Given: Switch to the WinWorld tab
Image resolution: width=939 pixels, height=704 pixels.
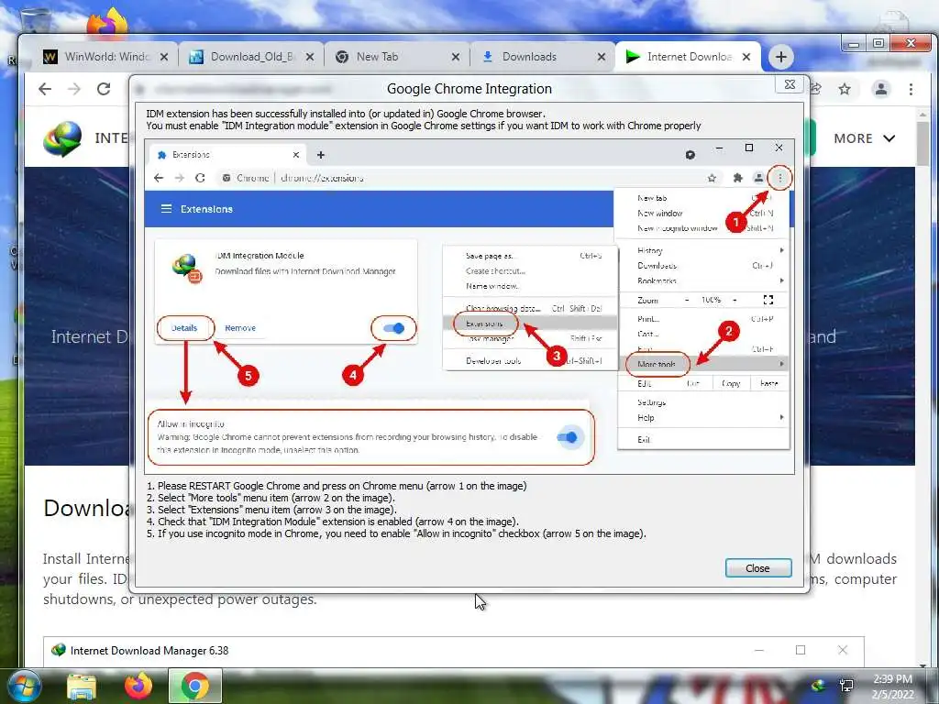Looking at the screenshot, I should tap(106, 57).
